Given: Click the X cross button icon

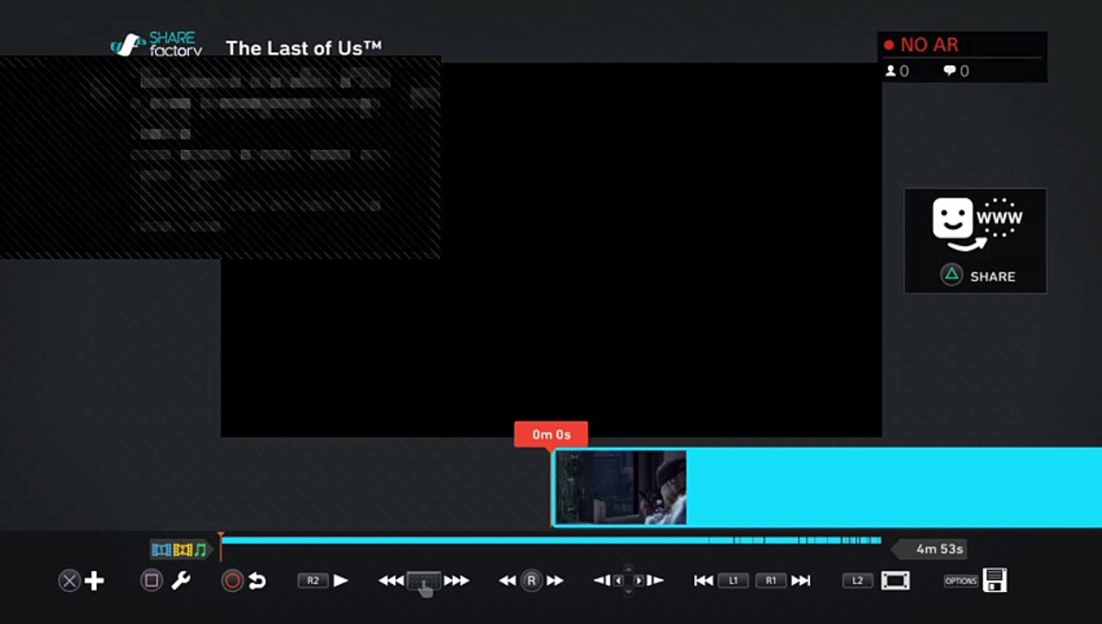Looking at the screenshot, I should pos(69,581).
